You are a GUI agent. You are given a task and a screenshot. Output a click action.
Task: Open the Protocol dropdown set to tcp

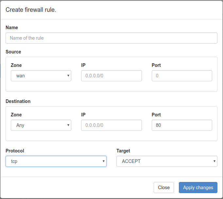pyautogui.click(x=56, y=161)
